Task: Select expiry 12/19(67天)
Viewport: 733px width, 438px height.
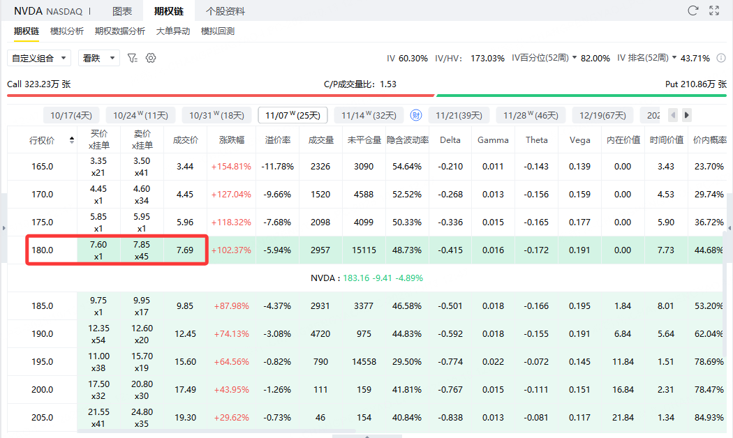Action: coord(602,115)
